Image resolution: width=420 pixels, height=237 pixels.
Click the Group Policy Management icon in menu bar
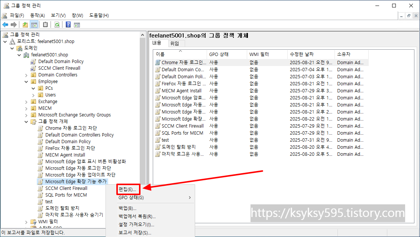4,15
